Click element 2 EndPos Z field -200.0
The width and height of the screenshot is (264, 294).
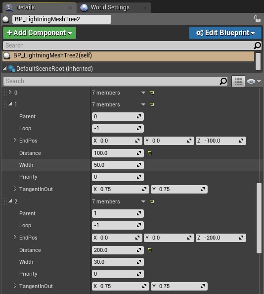221,238
